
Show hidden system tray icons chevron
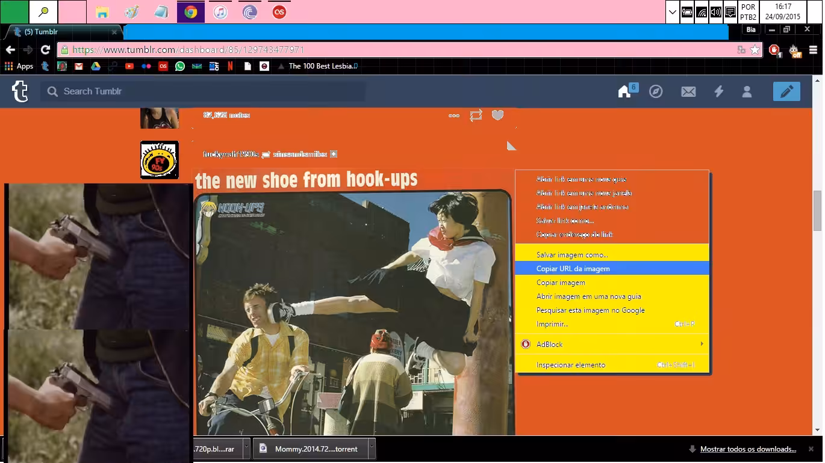point(673,12)
